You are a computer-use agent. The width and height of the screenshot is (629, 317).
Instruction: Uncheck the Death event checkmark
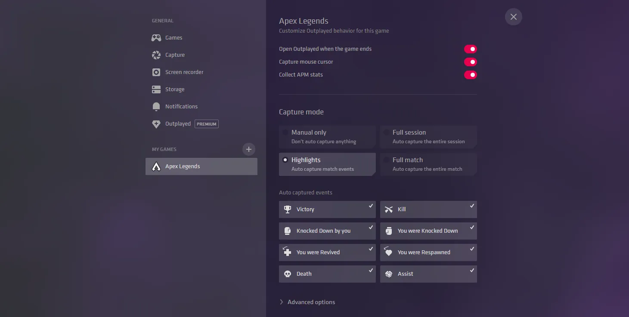[x=371, y=271]
